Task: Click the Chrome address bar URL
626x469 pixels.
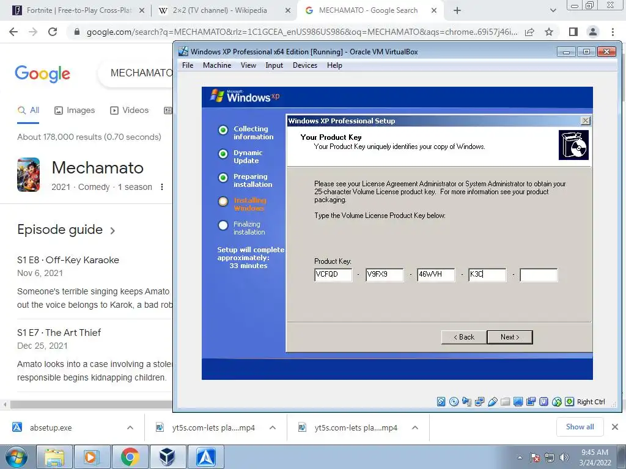Action: 302,32
